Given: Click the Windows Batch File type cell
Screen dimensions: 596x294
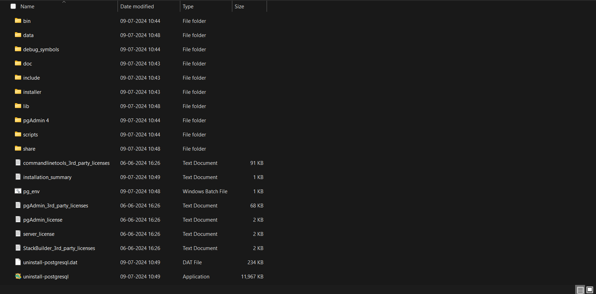Looking at the screenshot, I should click(205, 191).
